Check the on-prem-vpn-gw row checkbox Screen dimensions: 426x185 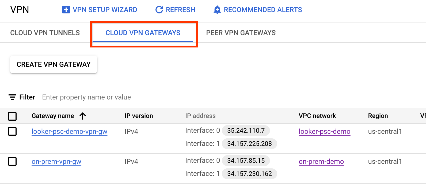[12, 161]
